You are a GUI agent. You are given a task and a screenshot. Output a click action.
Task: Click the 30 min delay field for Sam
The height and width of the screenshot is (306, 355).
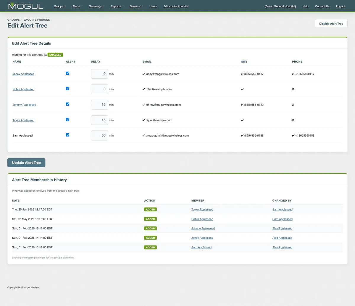pyautogui.click(x=99, y=135)
